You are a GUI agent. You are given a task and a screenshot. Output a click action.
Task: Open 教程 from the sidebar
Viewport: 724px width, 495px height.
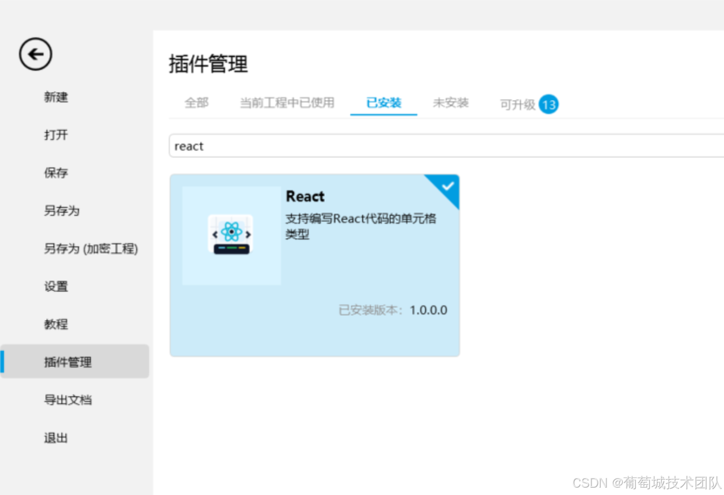tap(56, 325)
